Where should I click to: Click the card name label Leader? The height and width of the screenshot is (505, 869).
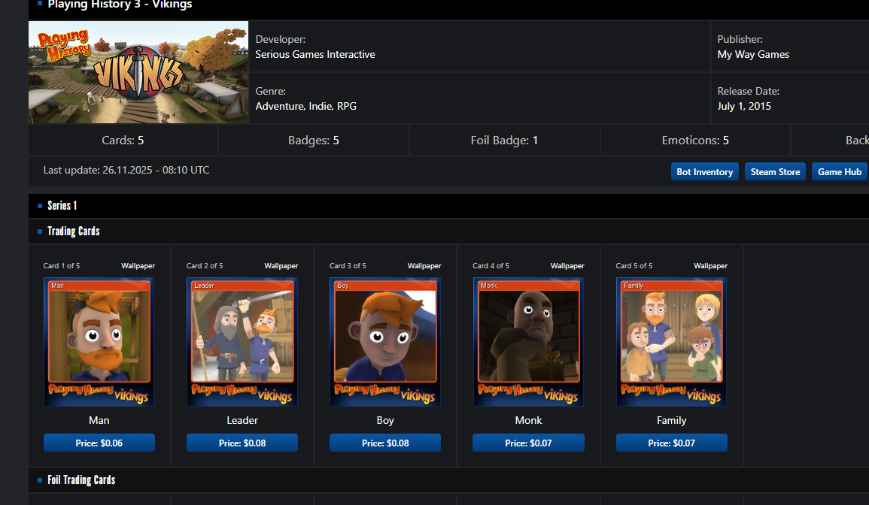pos(242,420)
